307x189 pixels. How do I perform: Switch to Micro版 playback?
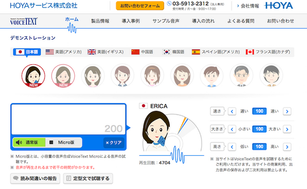pyautogui.click(x=63, y=142)
